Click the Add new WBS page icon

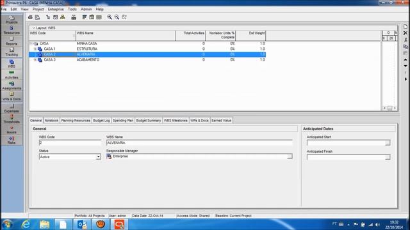[406, 27]
